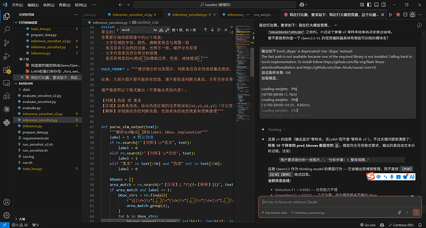Image resolution: width=426 pixels, height=228 pixels.
Task: Open the conversation title dropdown
Action: coord(335,25)
